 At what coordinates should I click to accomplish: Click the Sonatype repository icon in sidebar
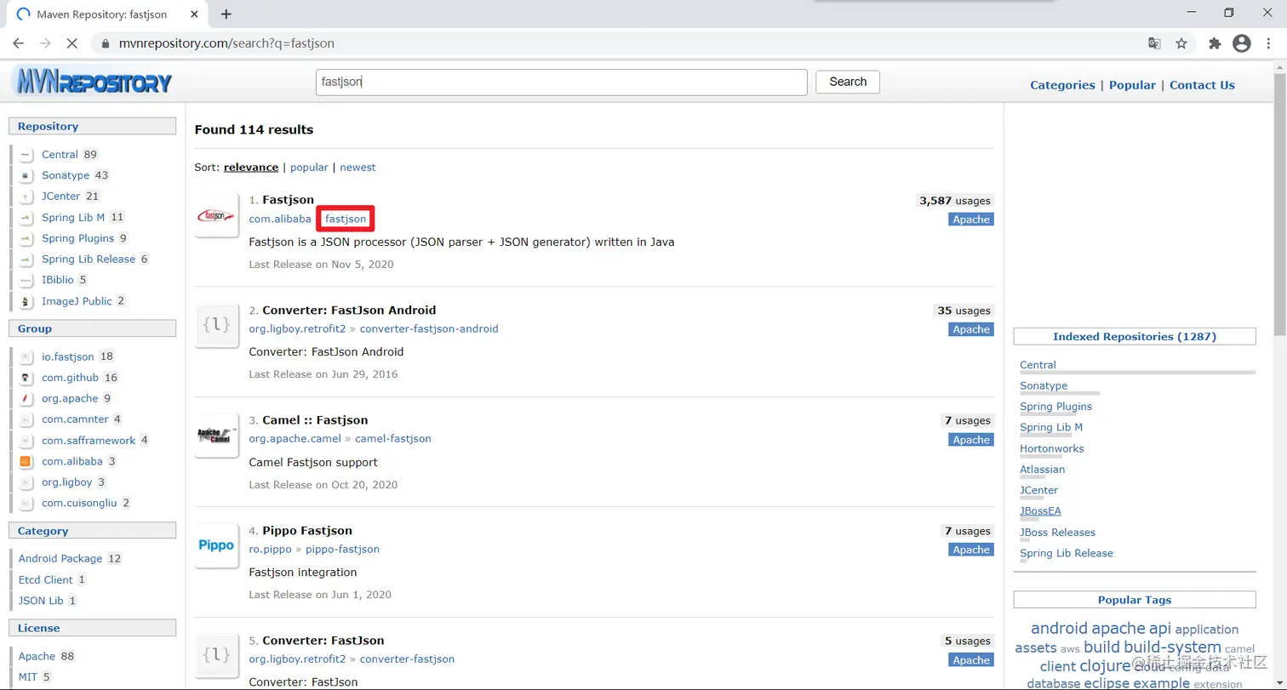point(26,175)
